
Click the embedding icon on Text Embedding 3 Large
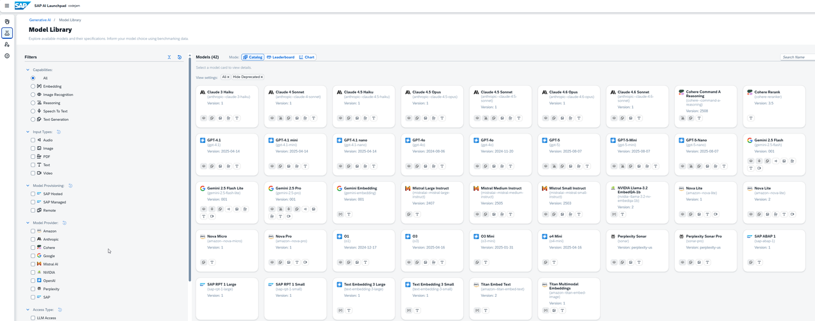(x=340, y=310)
